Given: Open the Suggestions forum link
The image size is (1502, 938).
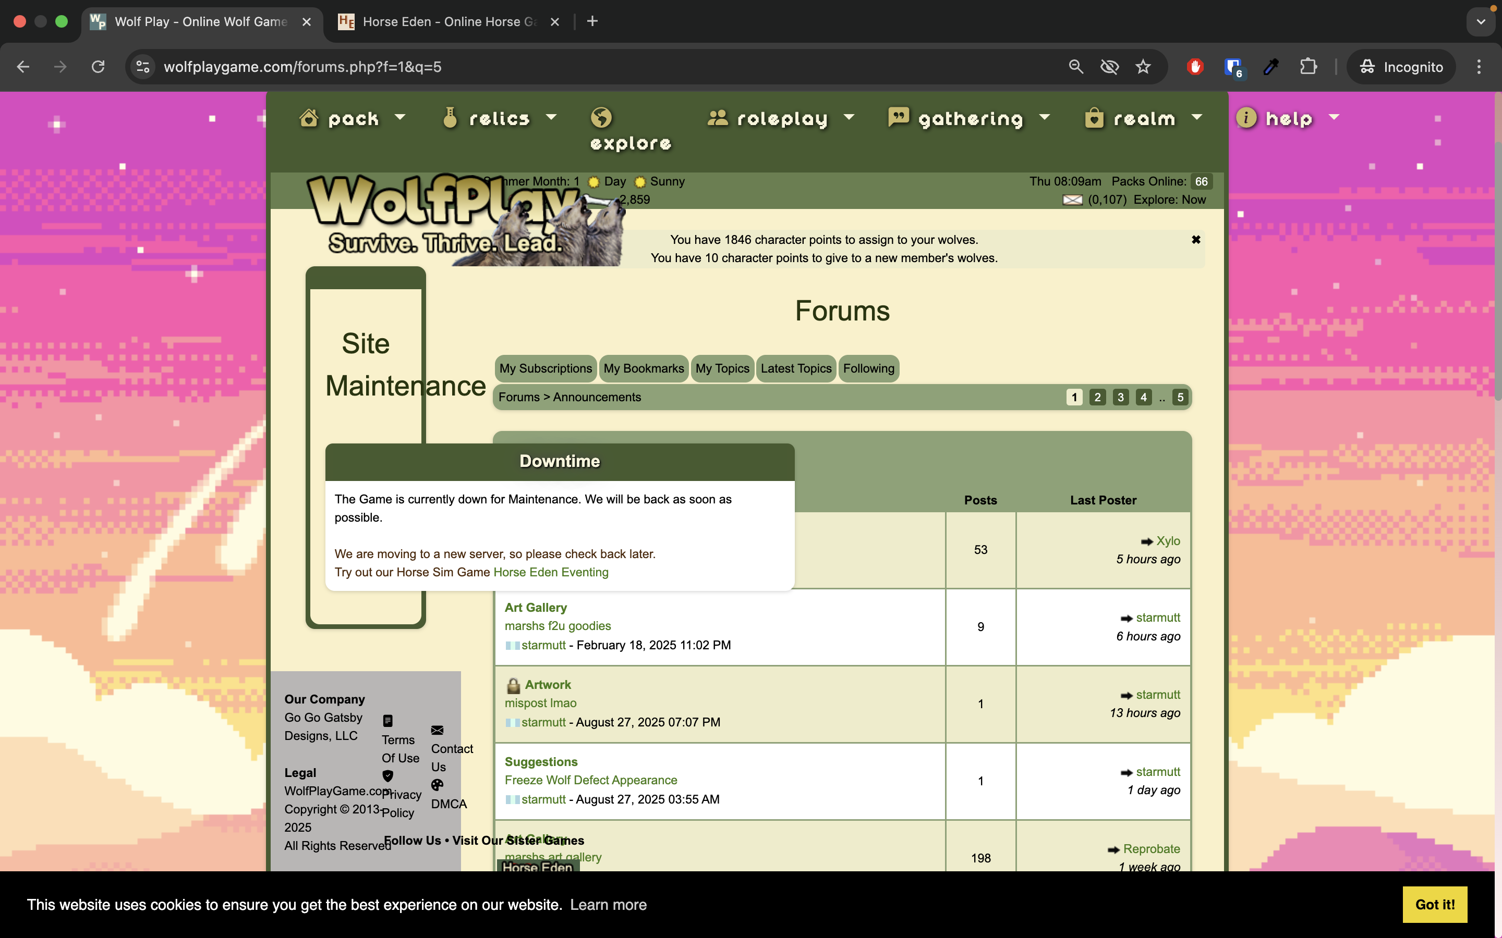Looking at the screenshot, I should (541, 762).
